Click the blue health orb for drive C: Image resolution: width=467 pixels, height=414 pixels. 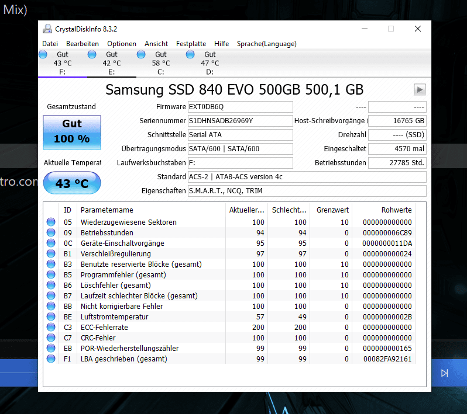[141, 54]
